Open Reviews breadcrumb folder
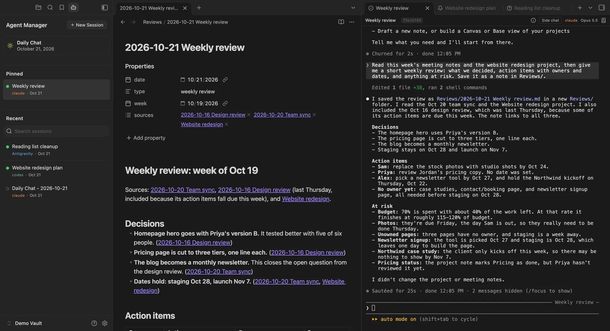 (x=152, y=22)
